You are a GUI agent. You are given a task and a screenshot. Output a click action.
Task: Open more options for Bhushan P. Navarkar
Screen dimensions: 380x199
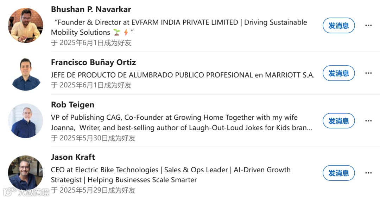368,25
